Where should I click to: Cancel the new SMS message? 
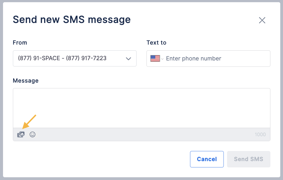pyautogui.click(x=207, y=159)
